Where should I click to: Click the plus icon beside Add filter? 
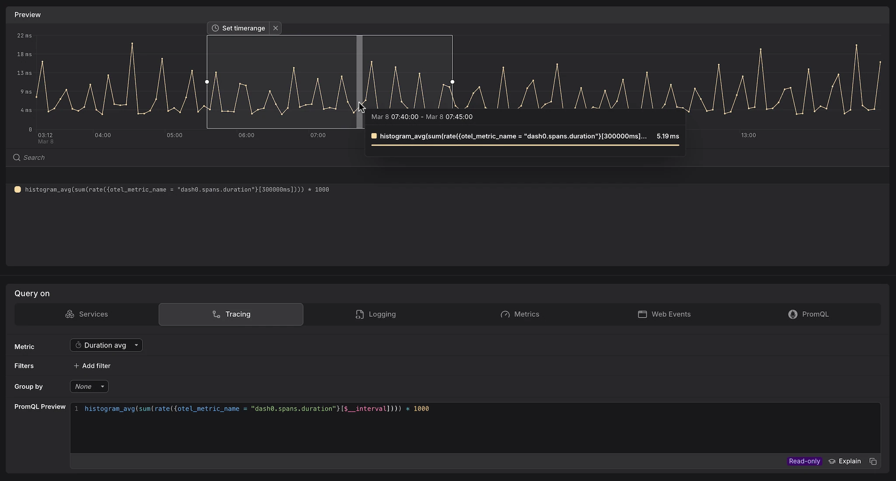point(76,366)
